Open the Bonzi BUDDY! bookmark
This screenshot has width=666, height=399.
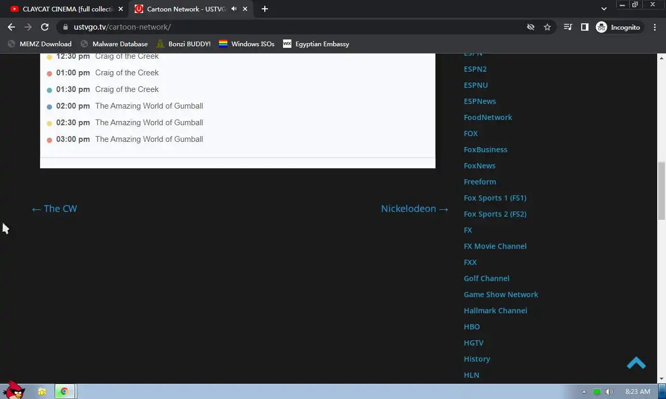click(183, 44)
